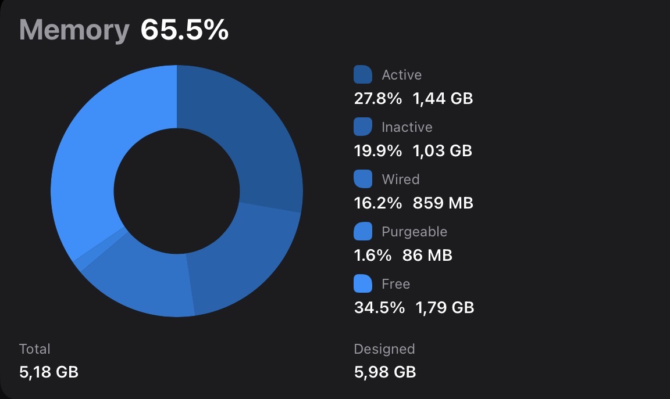This screenshot has width=670, height=399.
Task: Click the dark center hole of donut chart
Action: 177,190
